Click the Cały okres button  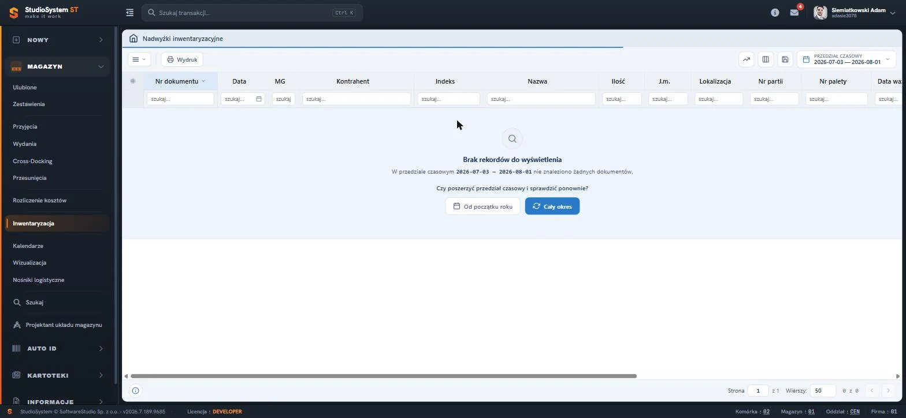coord(552,206)
